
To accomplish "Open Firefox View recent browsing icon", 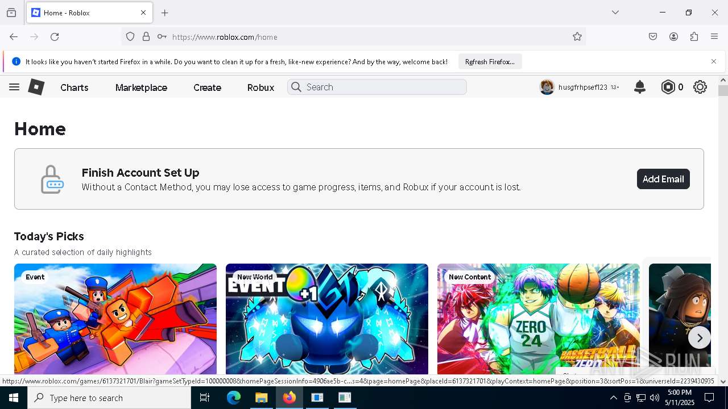I will tap(11, 12).
